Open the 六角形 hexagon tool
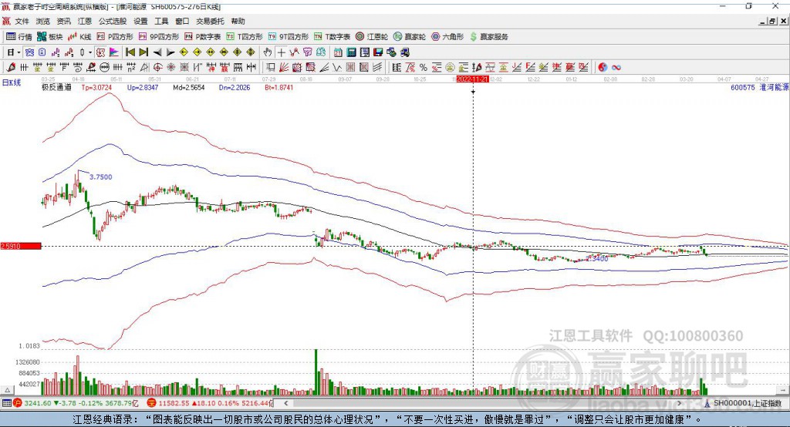 [447, 37]
